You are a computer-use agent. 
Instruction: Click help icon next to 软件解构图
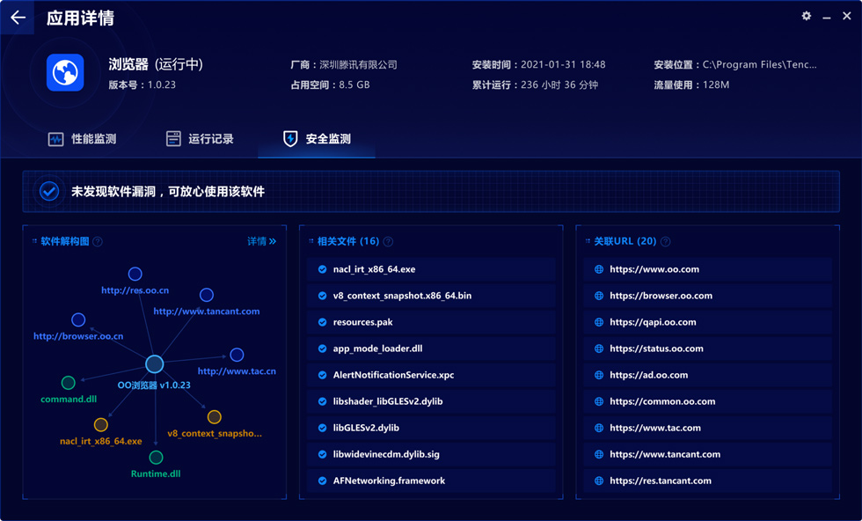[x=98, y=241]
